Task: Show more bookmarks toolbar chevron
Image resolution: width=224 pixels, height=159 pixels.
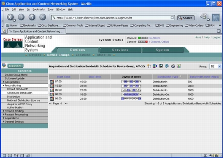Action: click(220, 25)
